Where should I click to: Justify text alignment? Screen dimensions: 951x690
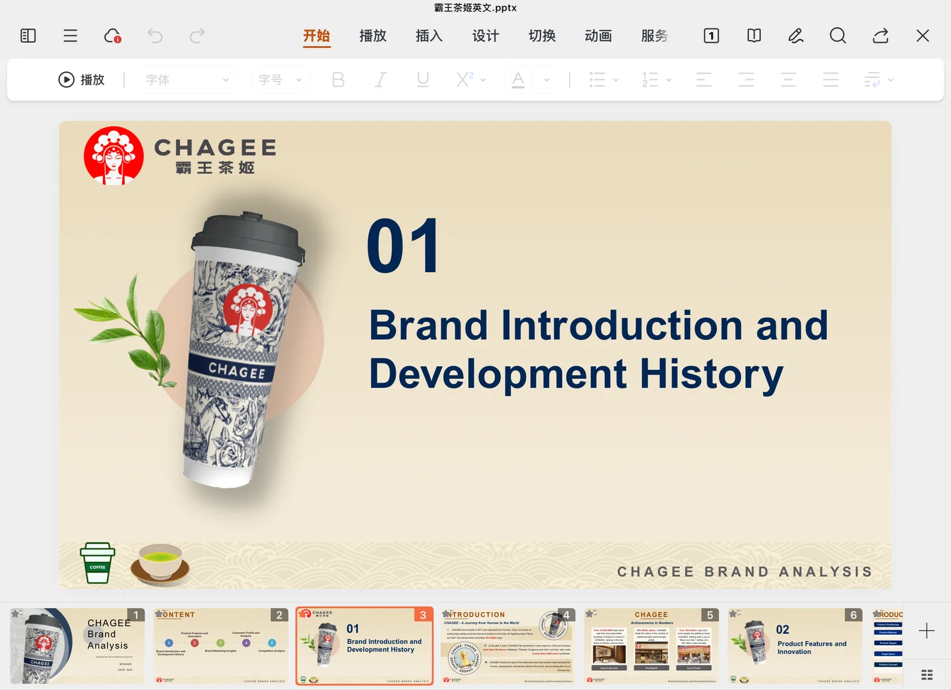pos(831,80)
